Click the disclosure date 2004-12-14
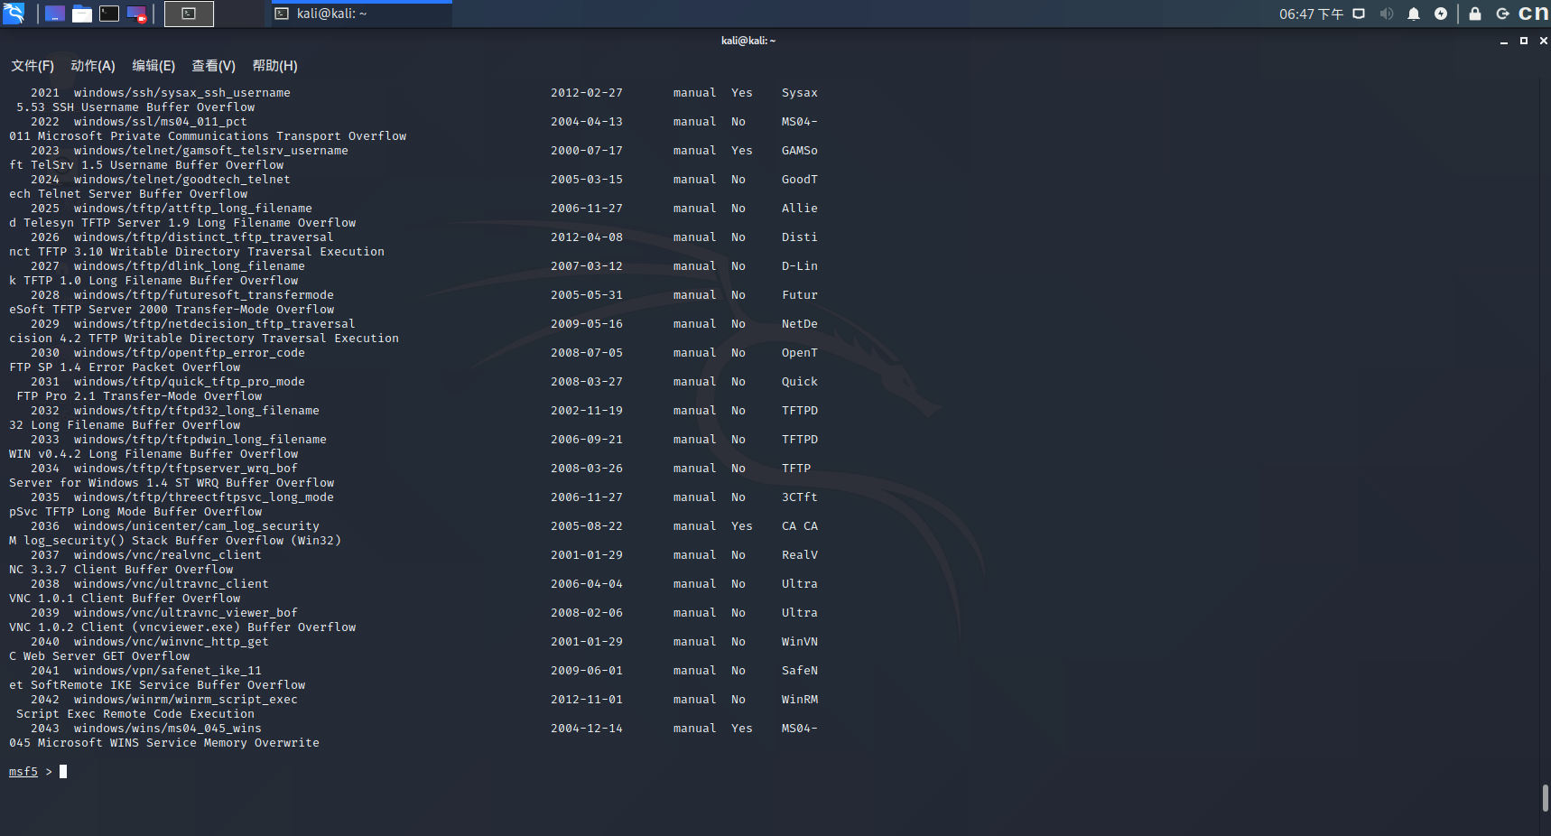Image resolution: width=1551 pixels, height=836 pixels. point(587,729)
